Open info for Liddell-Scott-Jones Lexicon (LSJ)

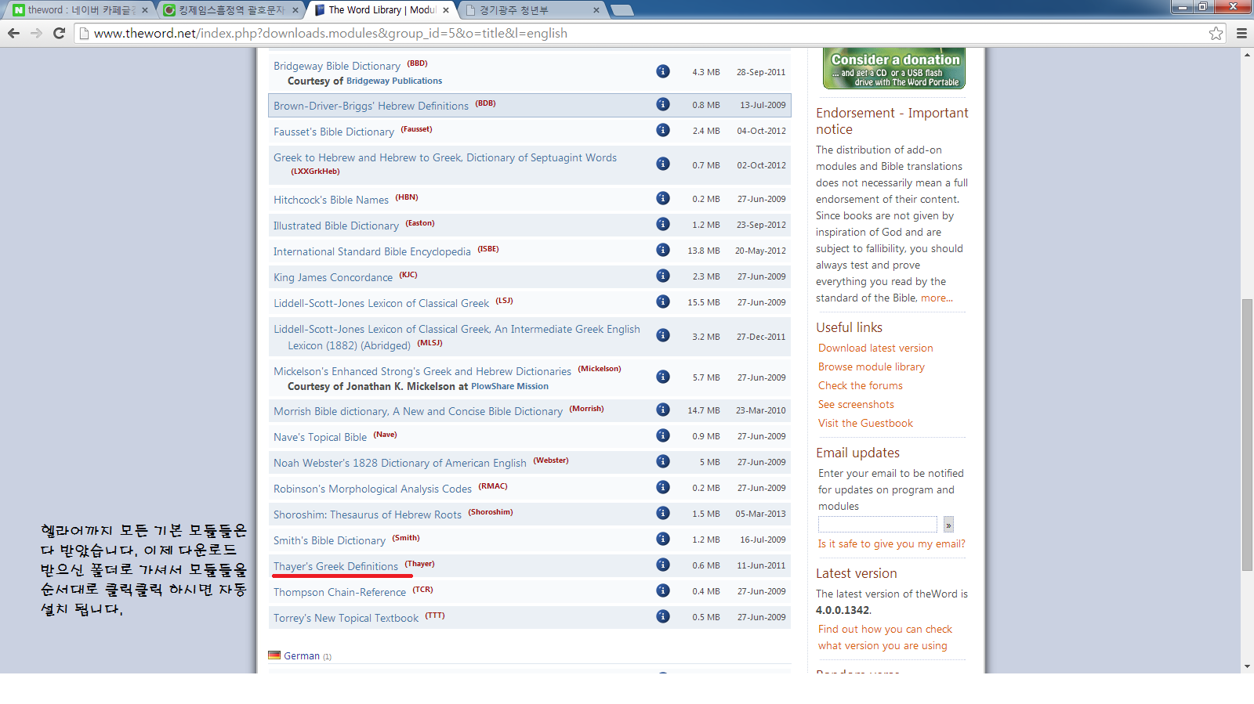(663, 301)
